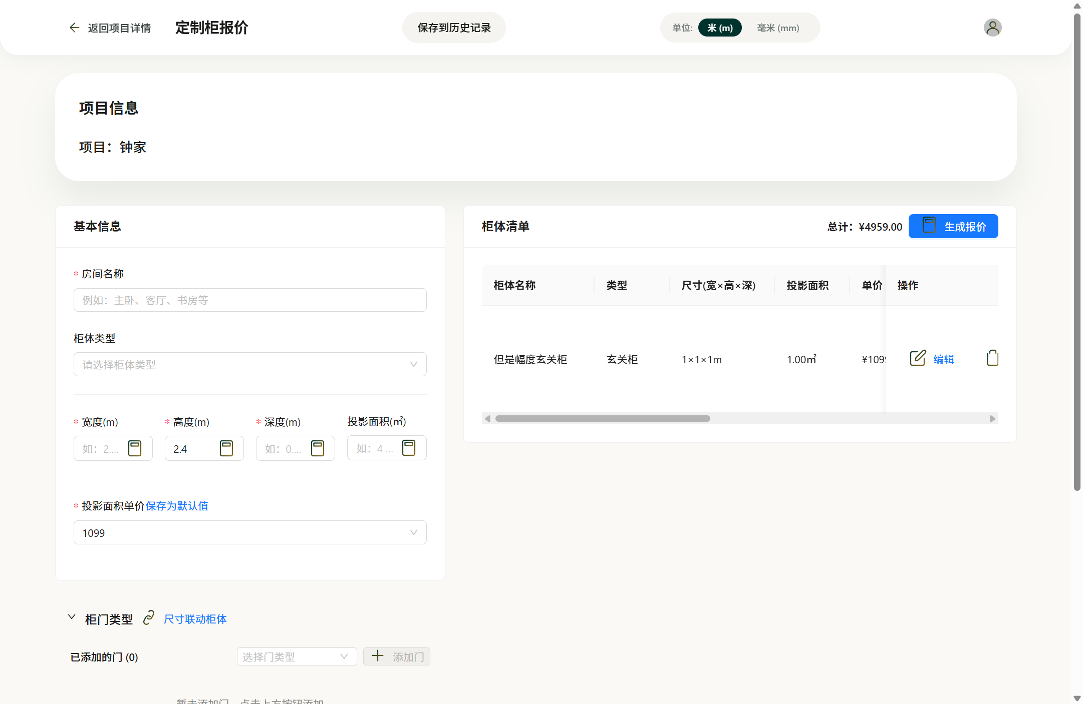Click the edit pencil icon for 但是幅度玄关柜
1083x704 pixels.
click(x=918, y=358)
